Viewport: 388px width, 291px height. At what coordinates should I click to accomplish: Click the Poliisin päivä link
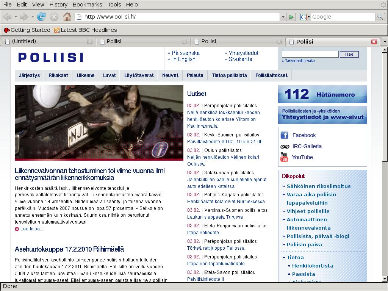pos(304,245)
